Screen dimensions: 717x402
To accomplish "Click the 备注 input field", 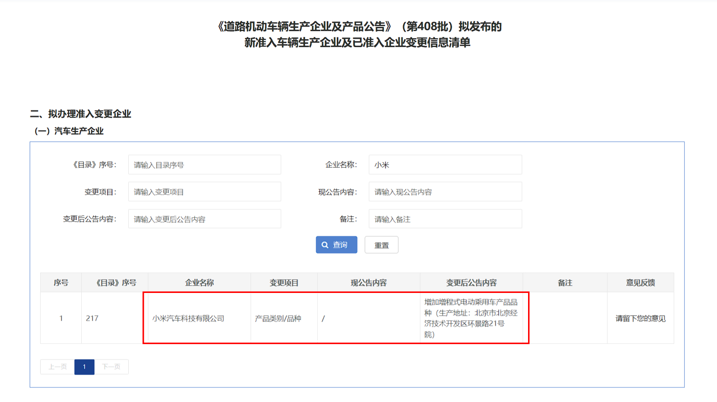I will [x=445, y=219].
